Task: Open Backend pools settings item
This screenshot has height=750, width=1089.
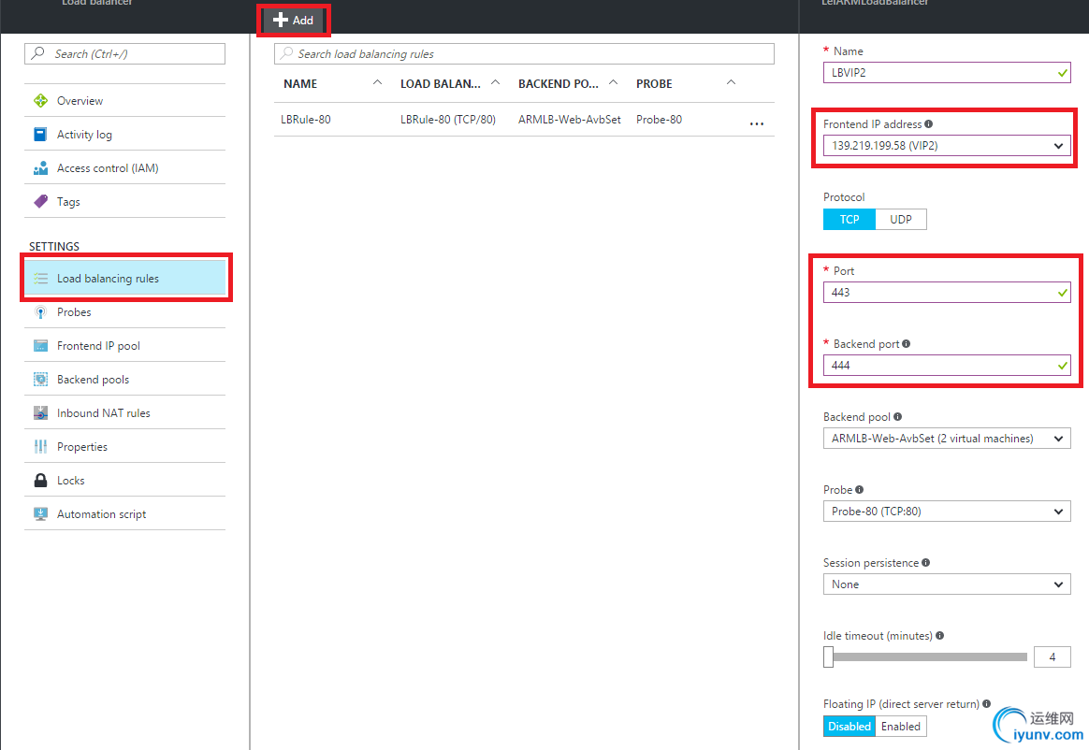Action: point(125,379)
